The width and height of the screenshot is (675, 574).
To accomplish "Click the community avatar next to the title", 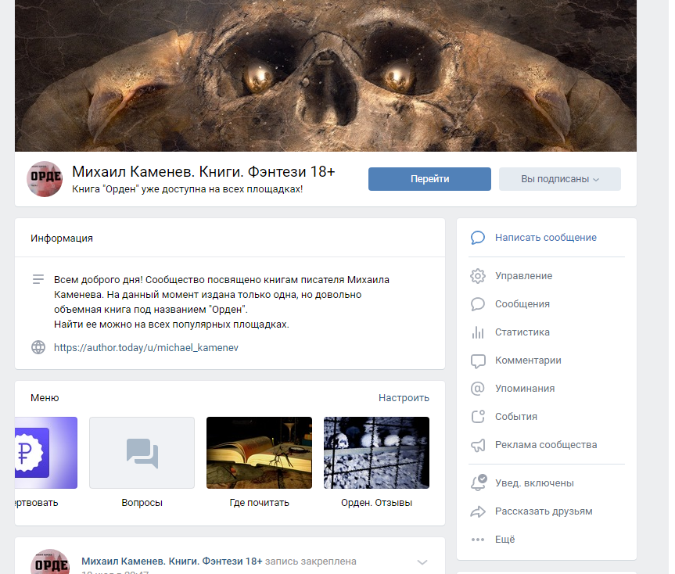I will [45, 179].
